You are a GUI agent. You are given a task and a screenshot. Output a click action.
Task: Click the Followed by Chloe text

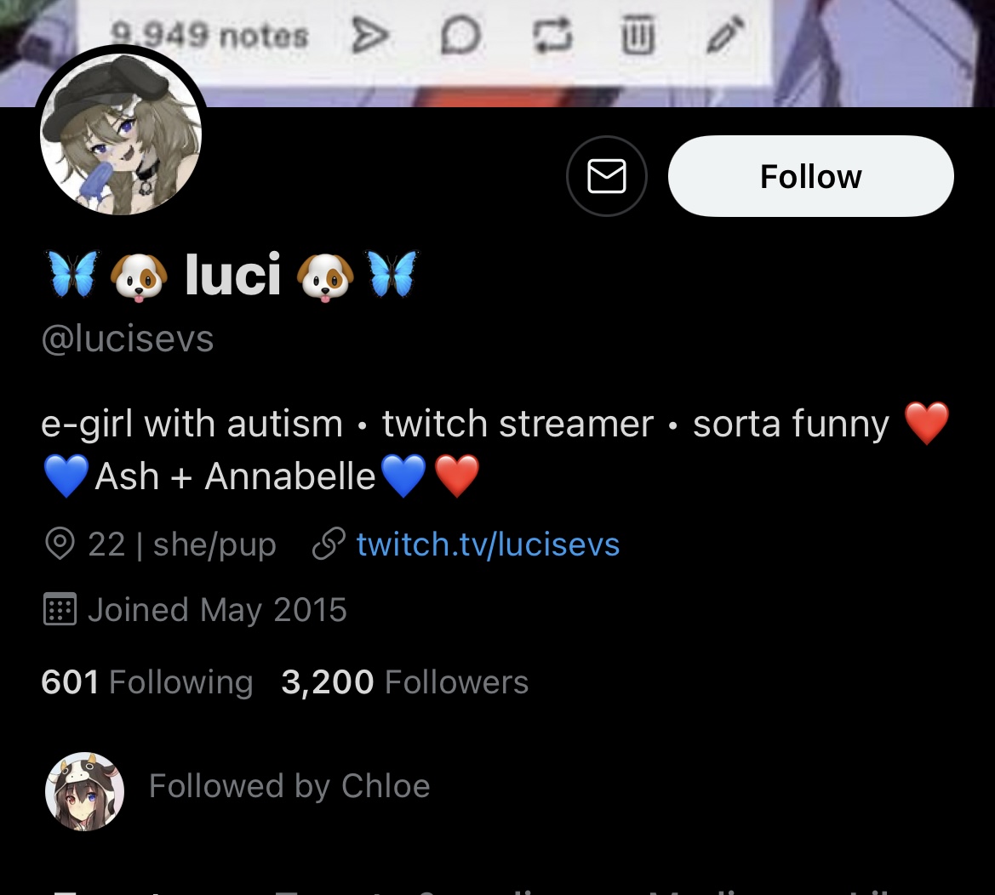pyautogui.click(x=289, y=787)
